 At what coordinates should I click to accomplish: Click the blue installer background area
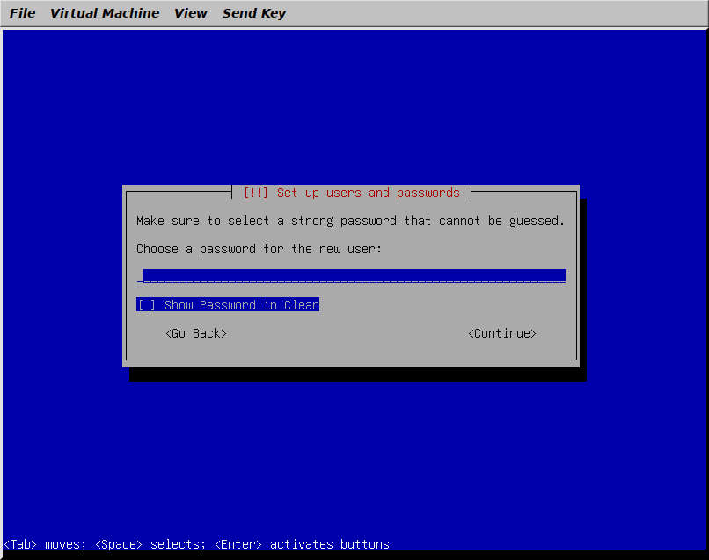pos(352,105)
